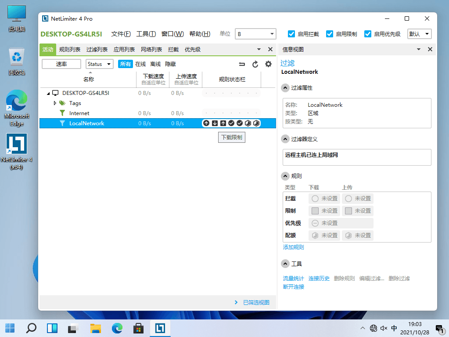Click the muted volume icon in system tray
This screenshot has width=449, height=337.
coord(384,328)
